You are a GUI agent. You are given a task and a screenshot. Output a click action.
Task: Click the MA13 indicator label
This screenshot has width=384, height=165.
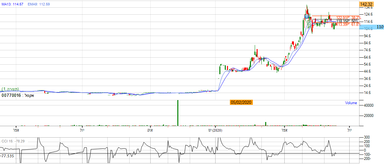12,4
